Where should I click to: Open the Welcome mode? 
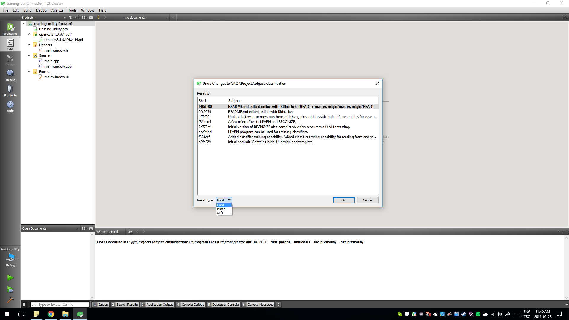tap(10, 29)
